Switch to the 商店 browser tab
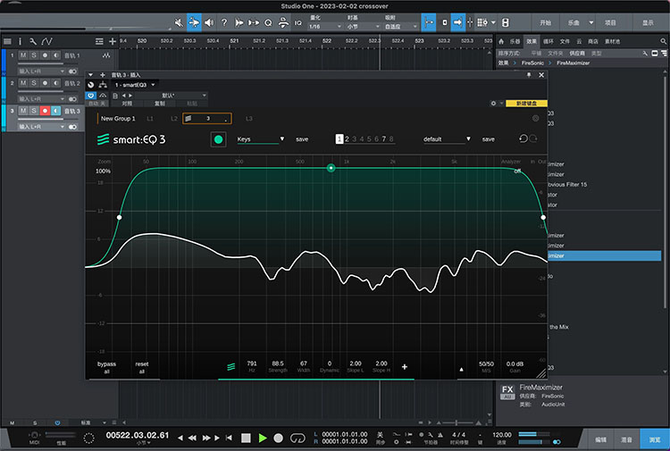 tap(593, 41)
